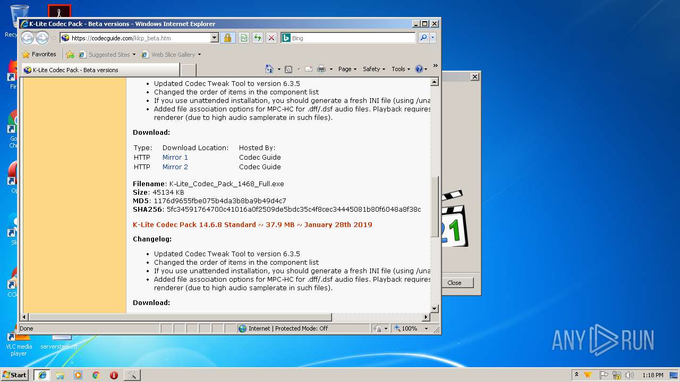Click Close button in background dialog
The image size is (680, 382).
point(454,283)
